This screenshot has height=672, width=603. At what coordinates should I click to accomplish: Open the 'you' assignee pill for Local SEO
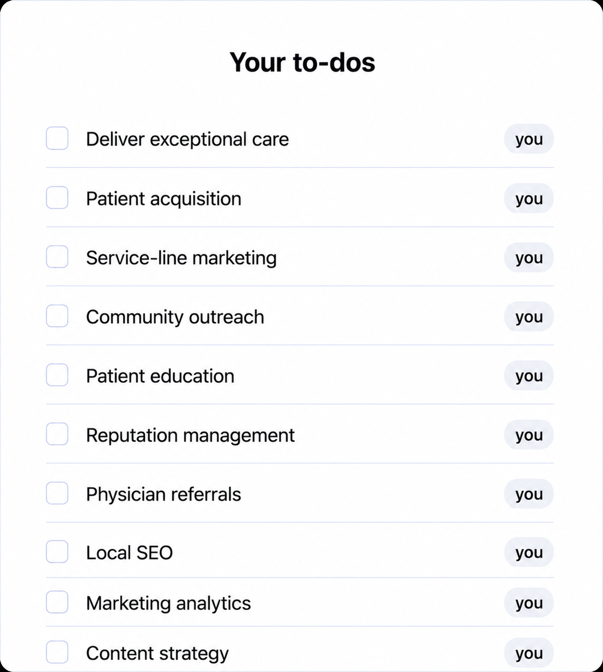pyautogui.click(x=529, y=552)
